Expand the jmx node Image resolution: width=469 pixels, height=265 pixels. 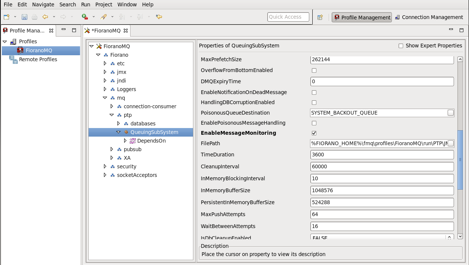pyautogui.click(x=105, y=72)
